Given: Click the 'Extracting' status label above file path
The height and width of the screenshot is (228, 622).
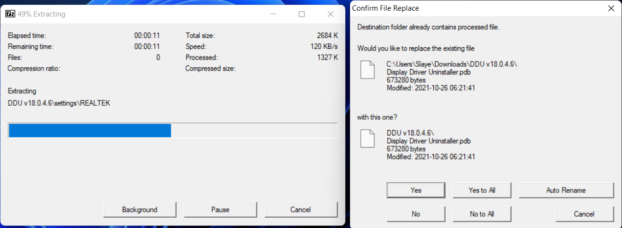Looking at the screenshot, I should point(22,91).
